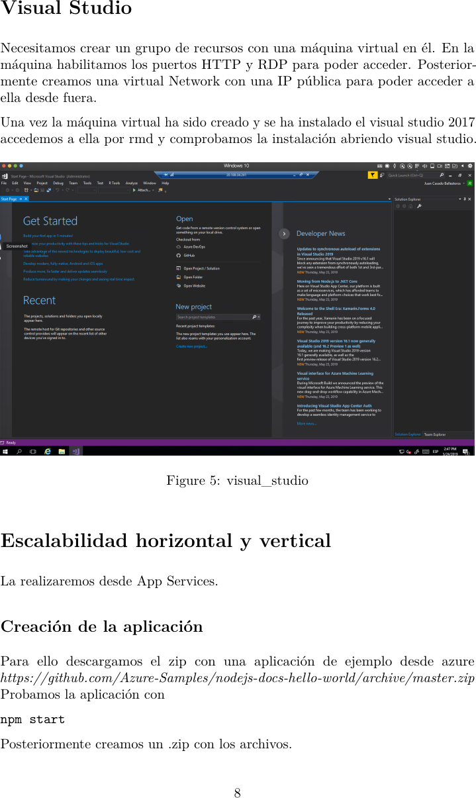Viewport: 476px width, 798px height.
Task: Open the View menu
Action: point(27,183)
